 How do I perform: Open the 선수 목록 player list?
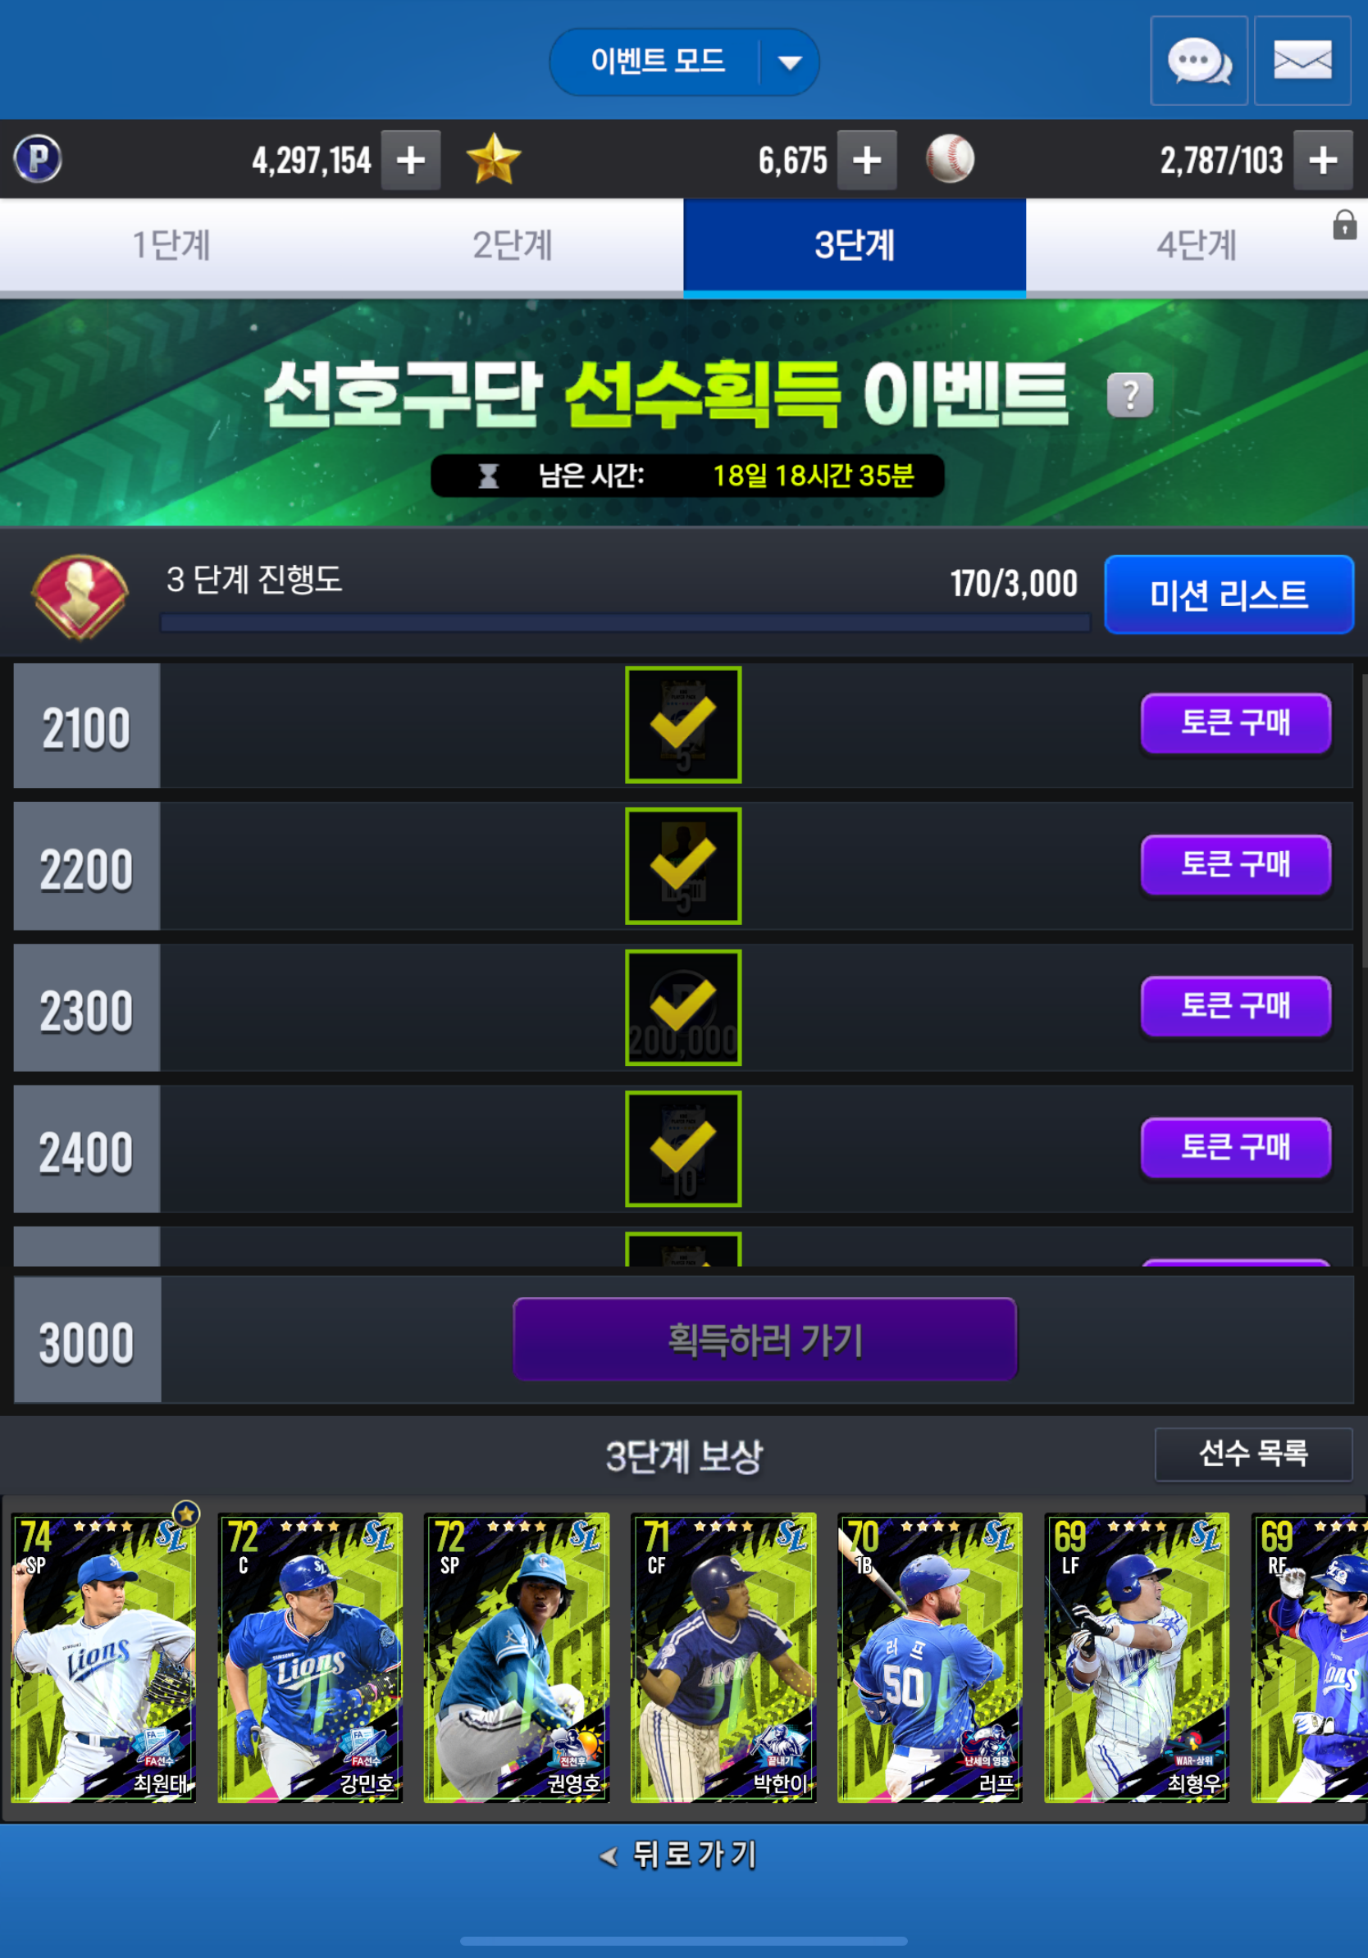[x=1254, y=1453]
